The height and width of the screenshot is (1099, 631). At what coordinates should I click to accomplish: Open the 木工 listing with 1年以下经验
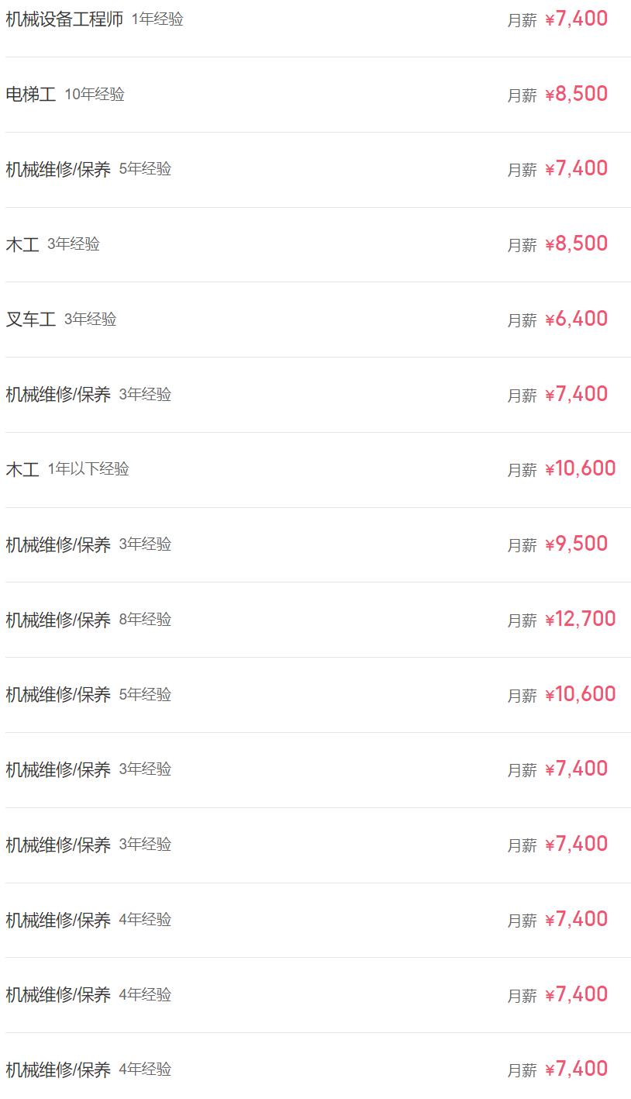22,469
